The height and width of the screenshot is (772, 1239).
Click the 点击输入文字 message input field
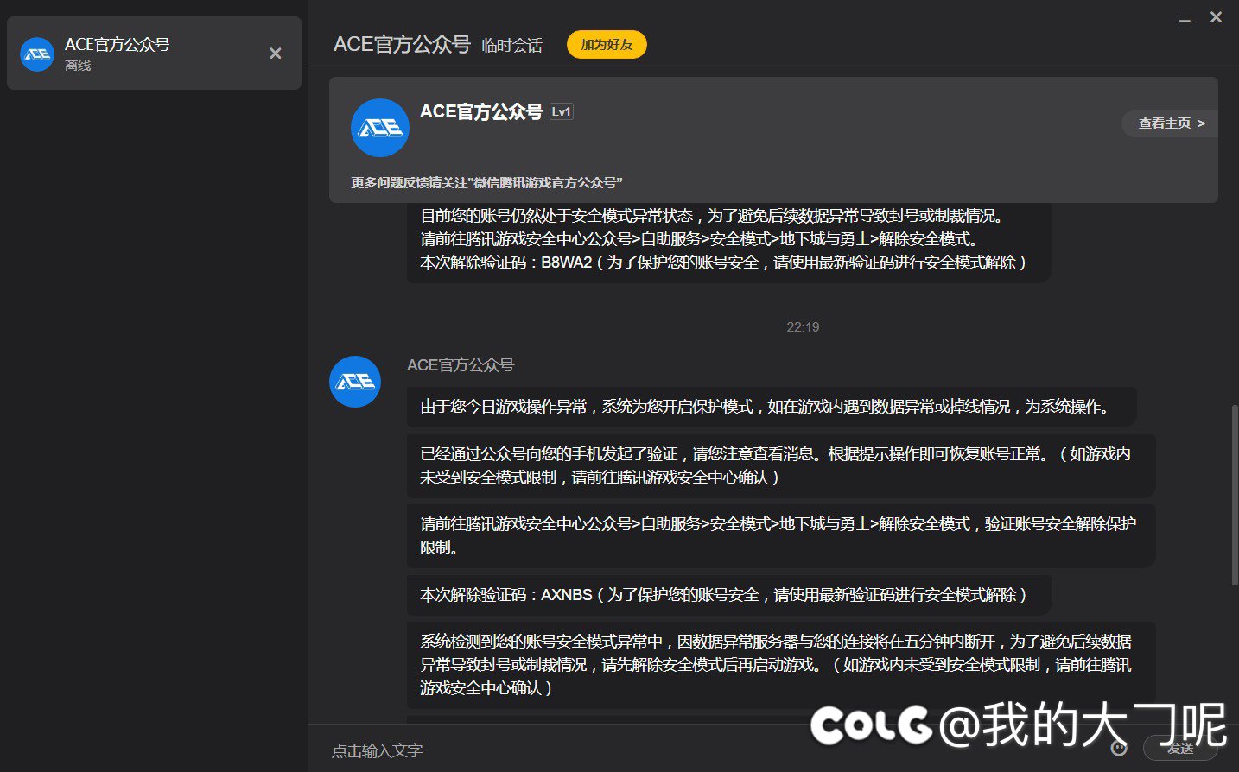point(708,750)
